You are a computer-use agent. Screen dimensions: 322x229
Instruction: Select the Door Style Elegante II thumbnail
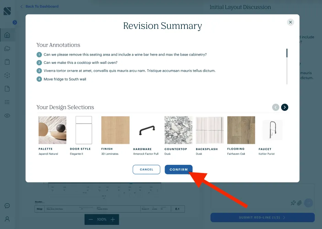pyautogui.click(x=84, y=130)
